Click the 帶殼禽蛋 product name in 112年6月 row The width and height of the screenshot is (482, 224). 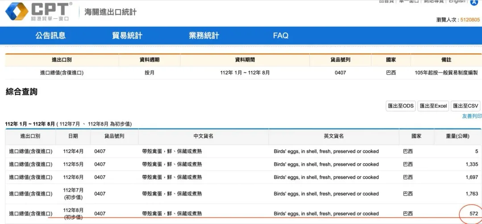tap(172, 177)
